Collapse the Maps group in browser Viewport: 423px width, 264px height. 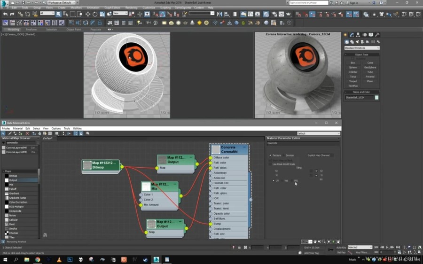tap(4, 171)
